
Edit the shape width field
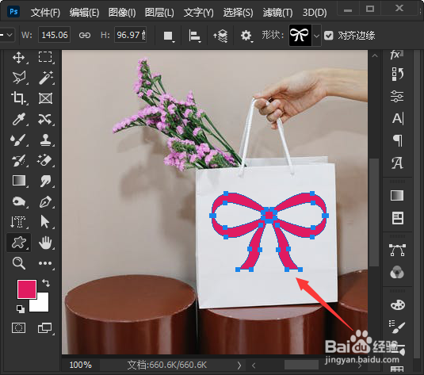tap(55, 35)
